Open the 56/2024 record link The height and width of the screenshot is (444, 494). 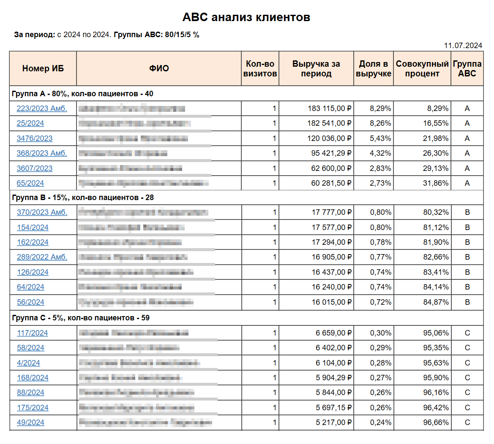click(30, 302)
